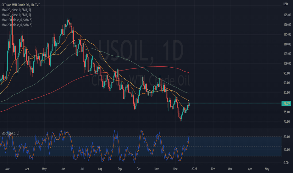
Task: Click the Feb time axis label
Action: tap(213, 169)
